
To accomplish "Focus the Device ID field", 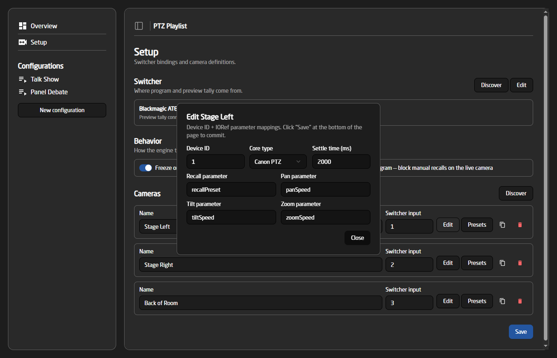I will (216, 161).
